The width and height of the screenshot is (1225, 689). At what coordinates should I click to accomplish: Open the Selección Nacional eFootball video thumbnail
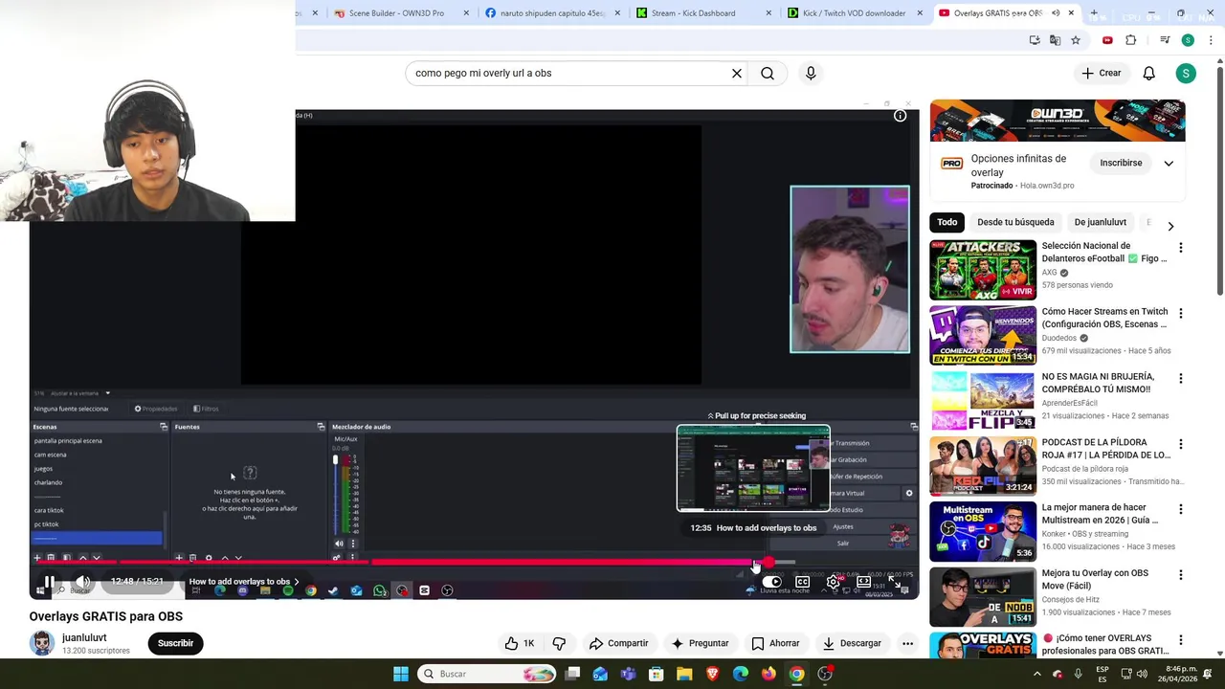click(x=983, y=270)
